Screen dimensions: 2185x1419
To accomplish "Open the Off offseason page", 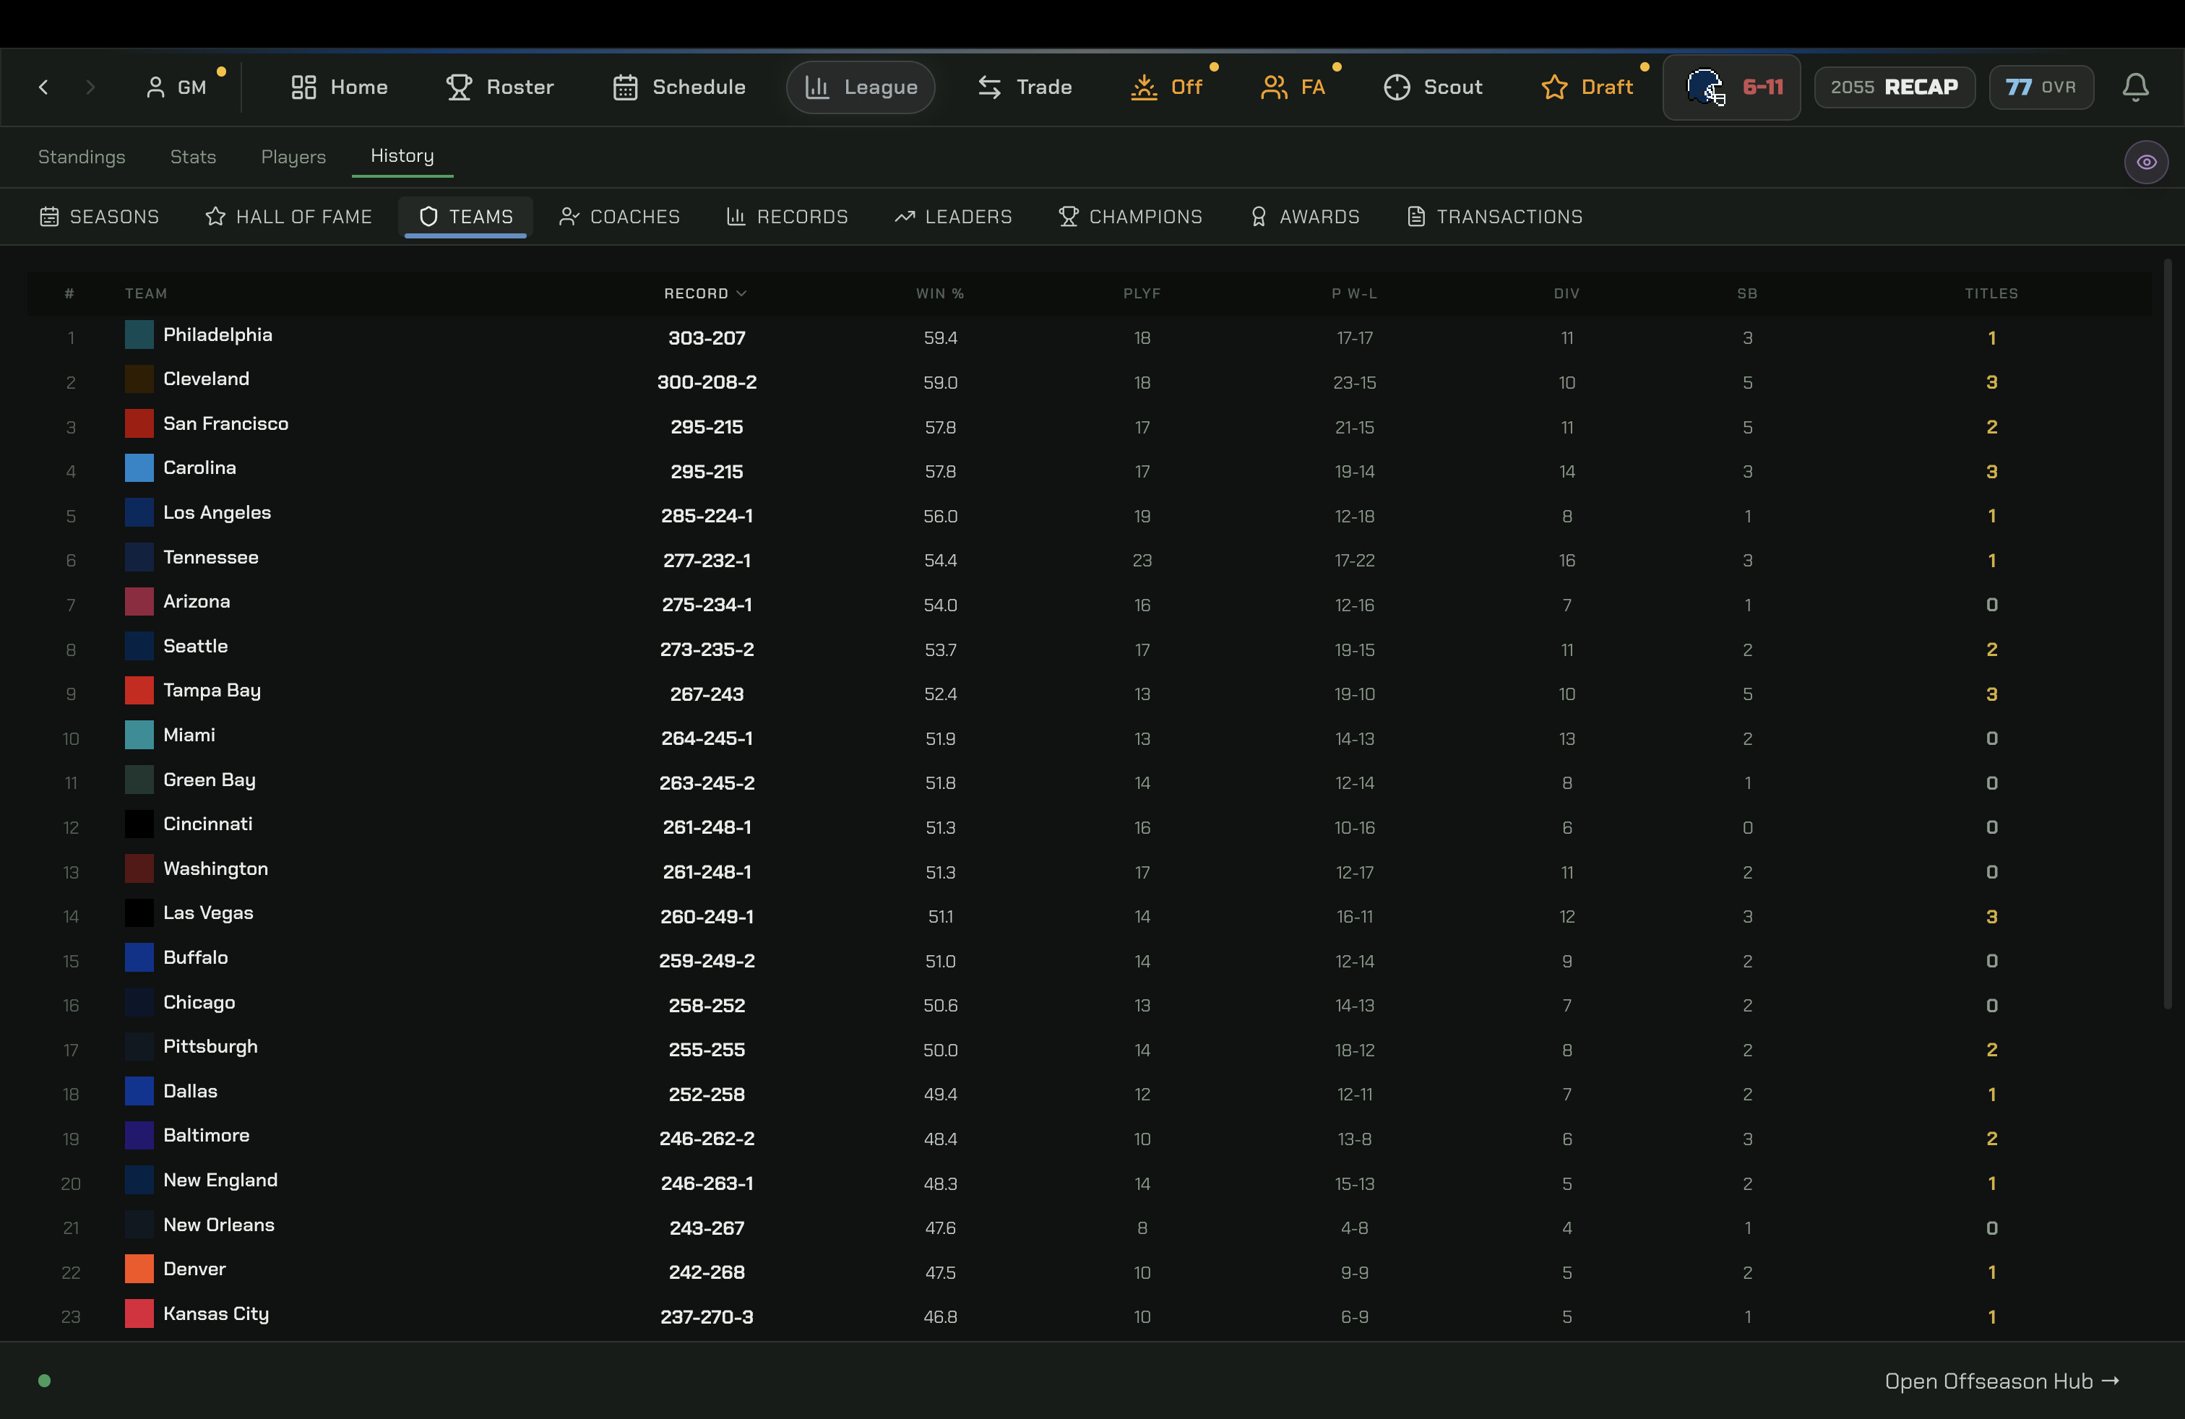I will click(1166, 87).
